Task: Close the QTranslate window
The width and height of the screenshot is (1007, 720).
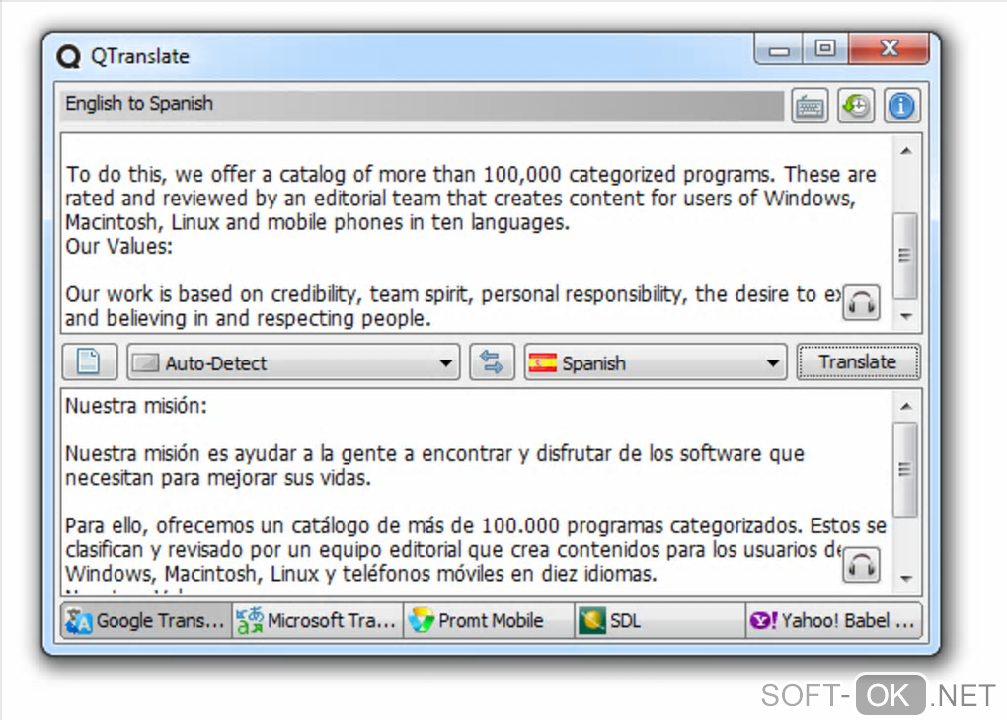Action: [x=889, y=49]
